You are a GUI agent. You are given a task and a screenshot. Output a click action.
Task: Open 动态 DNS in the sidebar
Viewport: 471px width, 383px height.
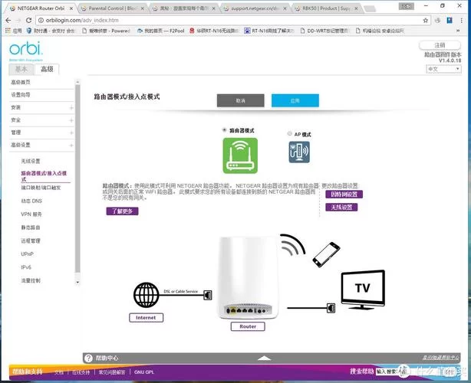coord(31,201)
